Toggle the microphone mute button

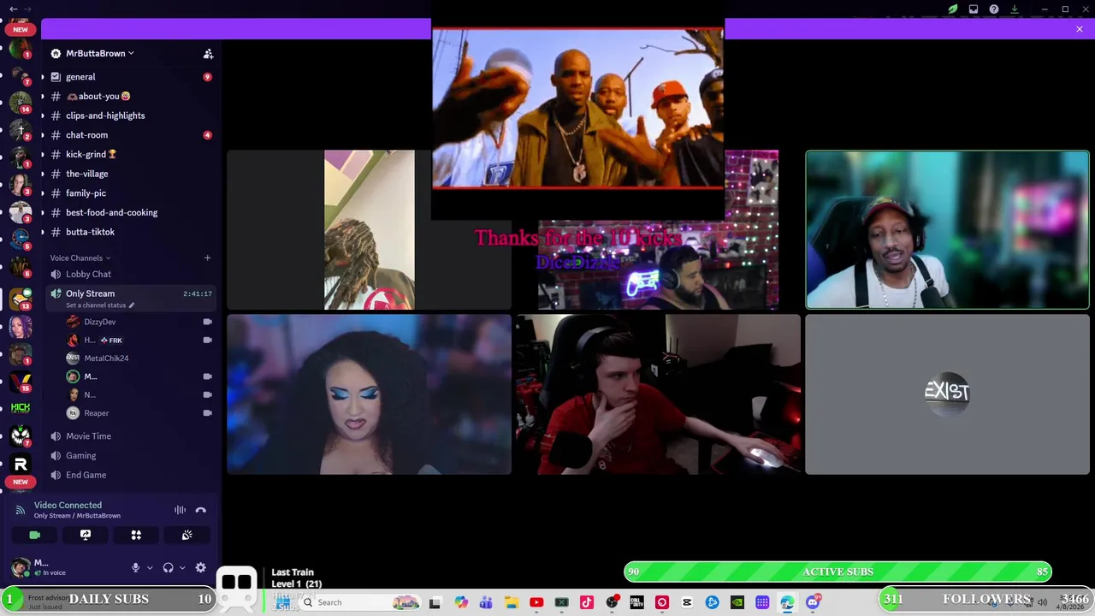(x=135, y=567)
